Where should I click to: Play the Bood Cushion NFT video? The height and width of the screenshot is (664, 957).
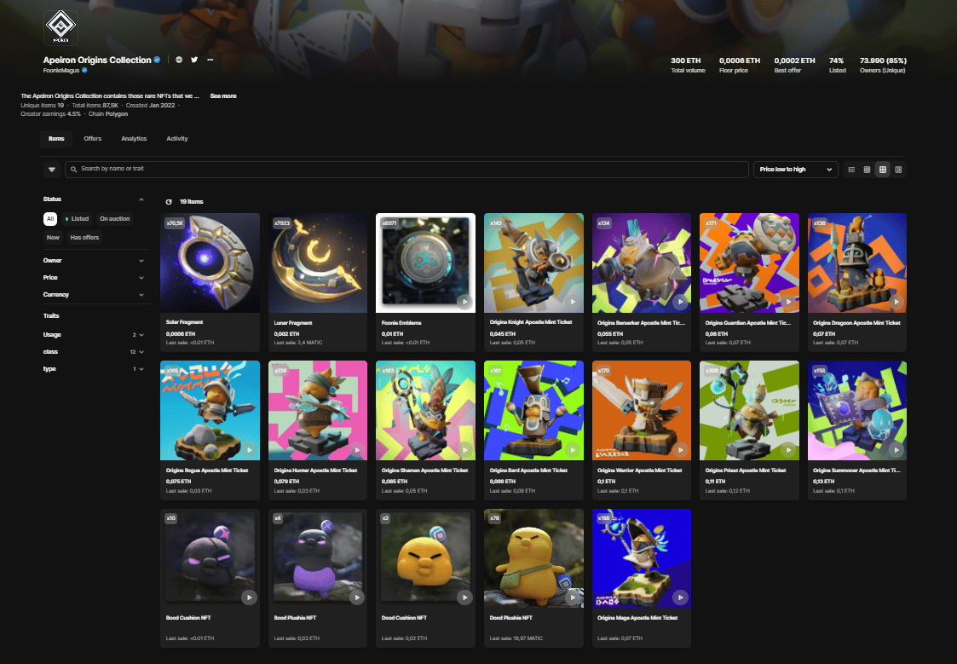(249, 598)
